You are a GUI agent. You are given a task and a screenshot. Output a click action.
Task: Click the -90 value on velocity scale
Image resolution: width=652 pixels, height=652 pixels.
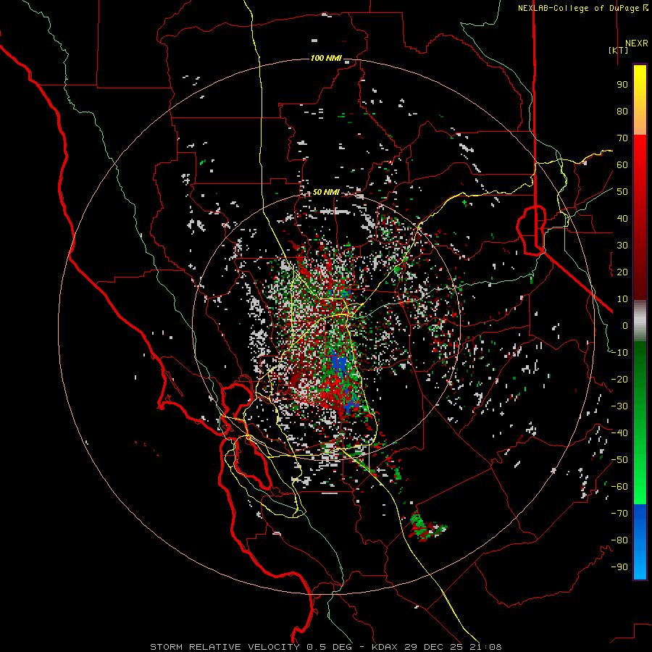[x=619, y=567]
